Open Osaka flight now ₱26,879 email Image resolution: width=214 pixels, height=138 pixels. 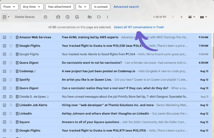tap(104, 130)
